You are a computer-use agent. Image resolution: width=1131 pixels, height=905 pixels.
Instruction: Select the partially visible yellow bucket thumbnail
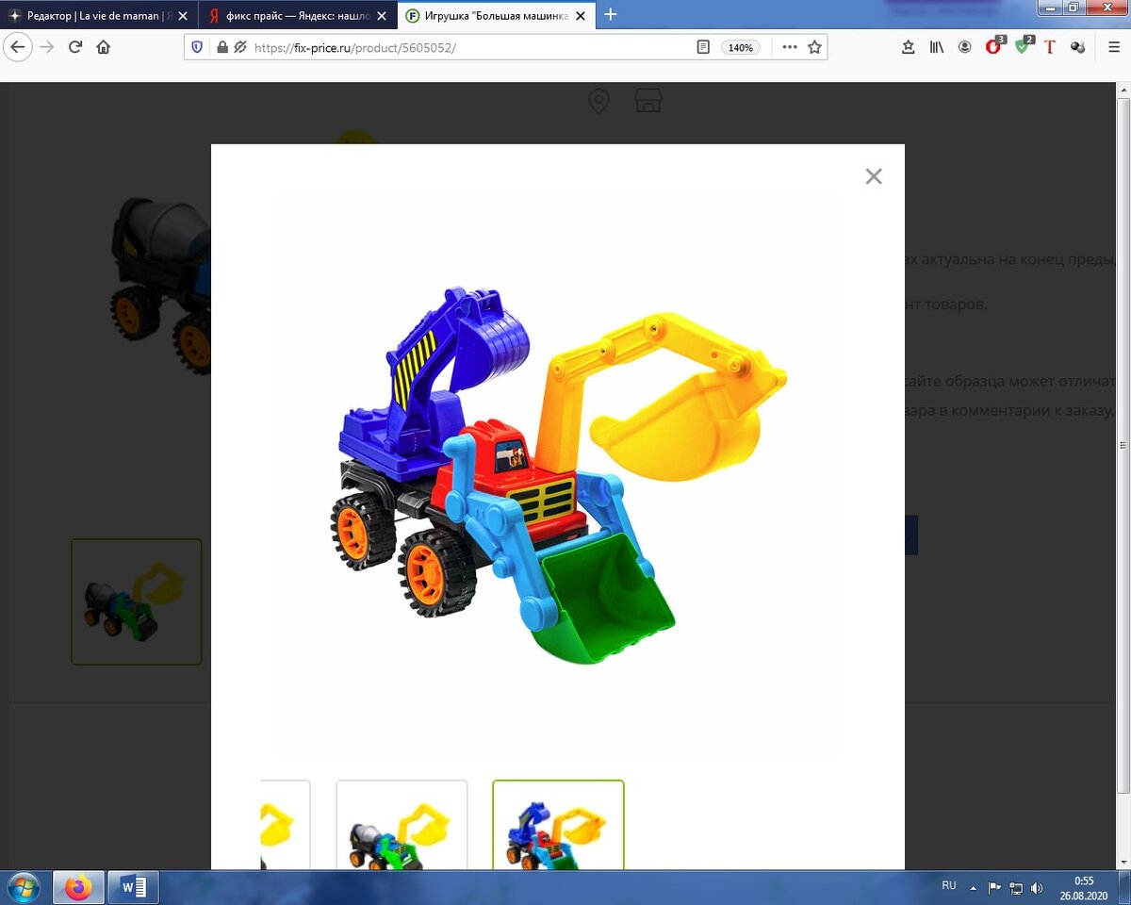(286, 825)
